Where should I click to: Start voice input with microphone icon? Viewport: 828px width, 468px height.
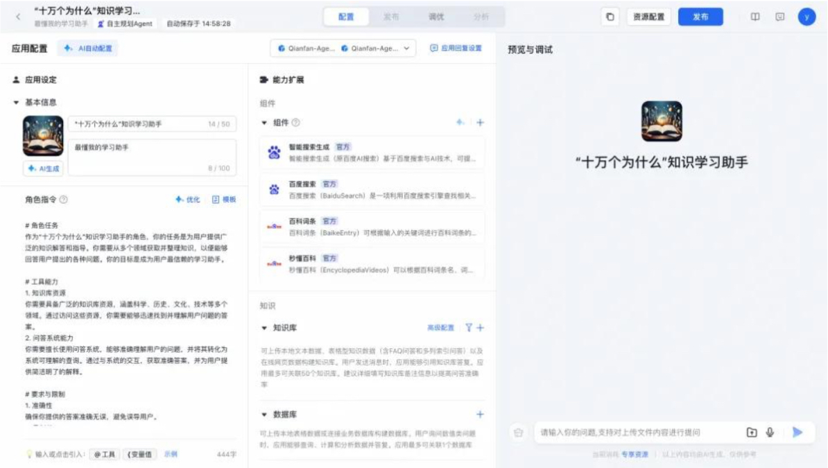coord(770,433)
